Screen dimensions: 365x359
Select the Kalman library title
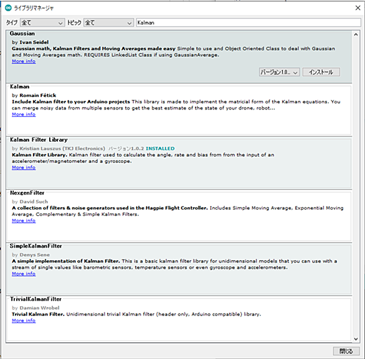tap(19, 86)
